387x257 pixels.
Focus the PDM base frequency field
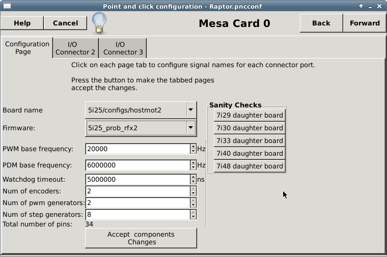[x=137, y=165]
